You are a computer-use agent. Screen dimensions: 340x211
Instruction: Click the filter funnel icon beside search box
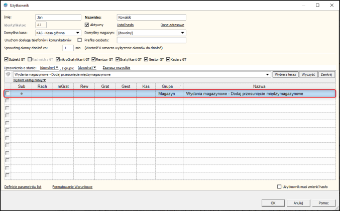click(x=8, y=74)
